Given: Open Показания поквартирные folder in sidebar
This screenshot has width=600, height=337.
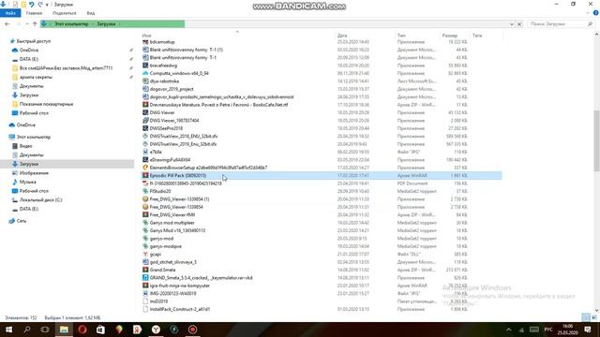Looking at the screenshot, I should point(46,104).
